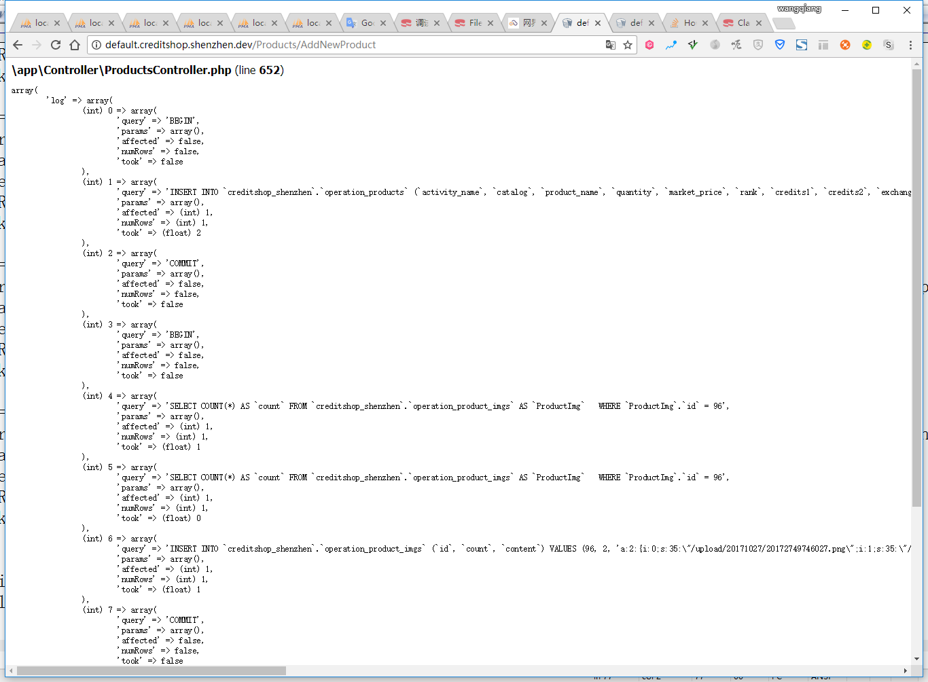This screenshot has width=928, height=682.
Task: Switch to the '网' cloud icon tab
Action: pyautogui.click(x=529, y=23)
